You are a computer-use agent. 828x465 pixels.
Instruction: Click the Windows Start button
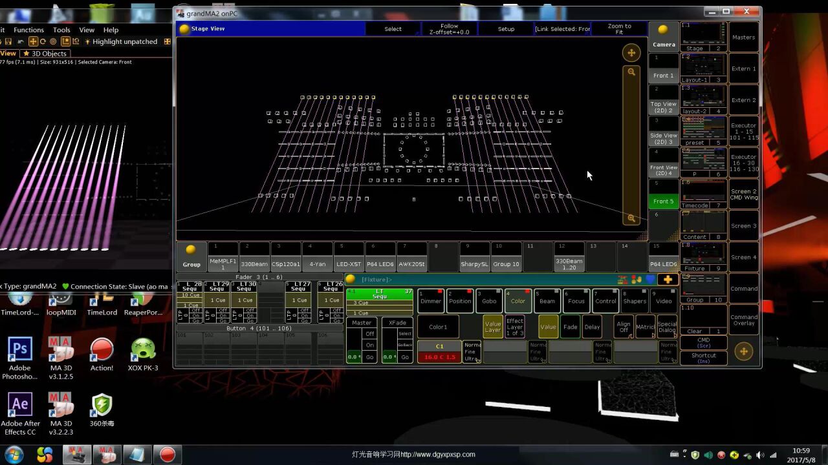[x=14, y=454]
